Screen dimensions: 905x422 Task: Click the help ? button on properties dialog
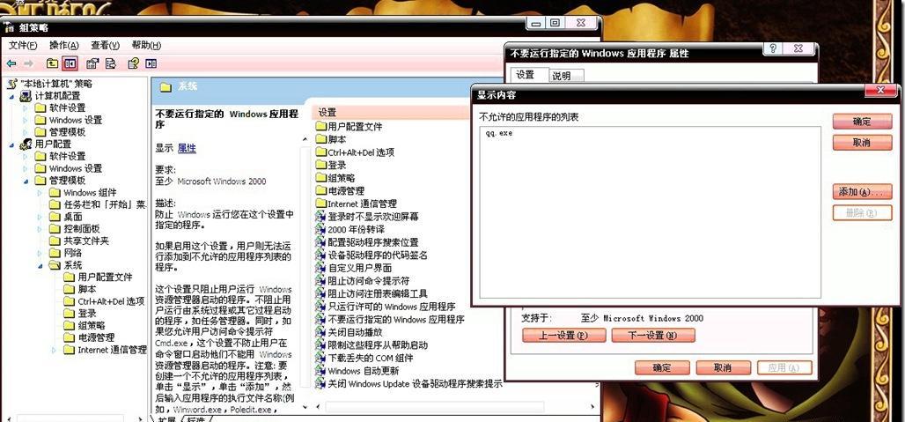(x=774, y=48)
